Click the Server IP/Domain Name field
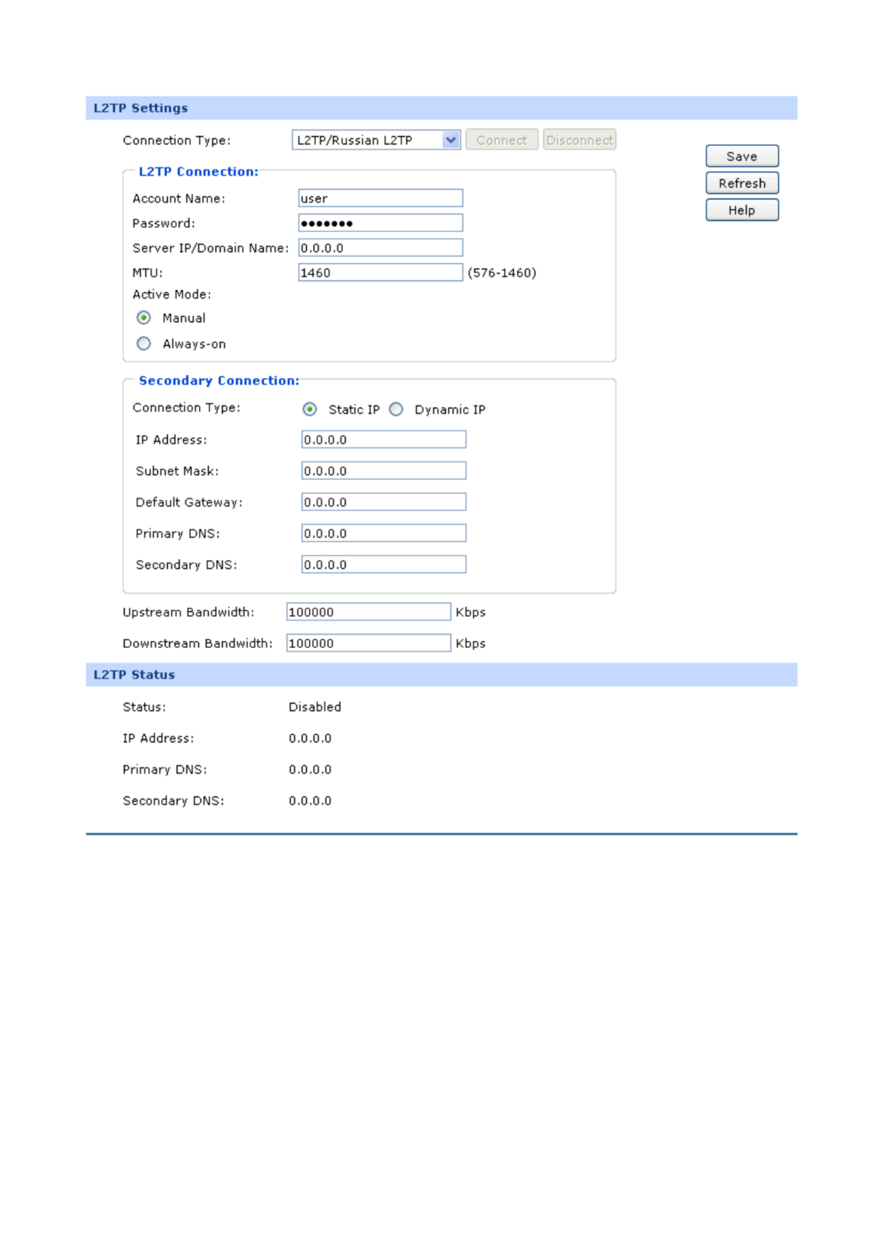 click(380, 248)
